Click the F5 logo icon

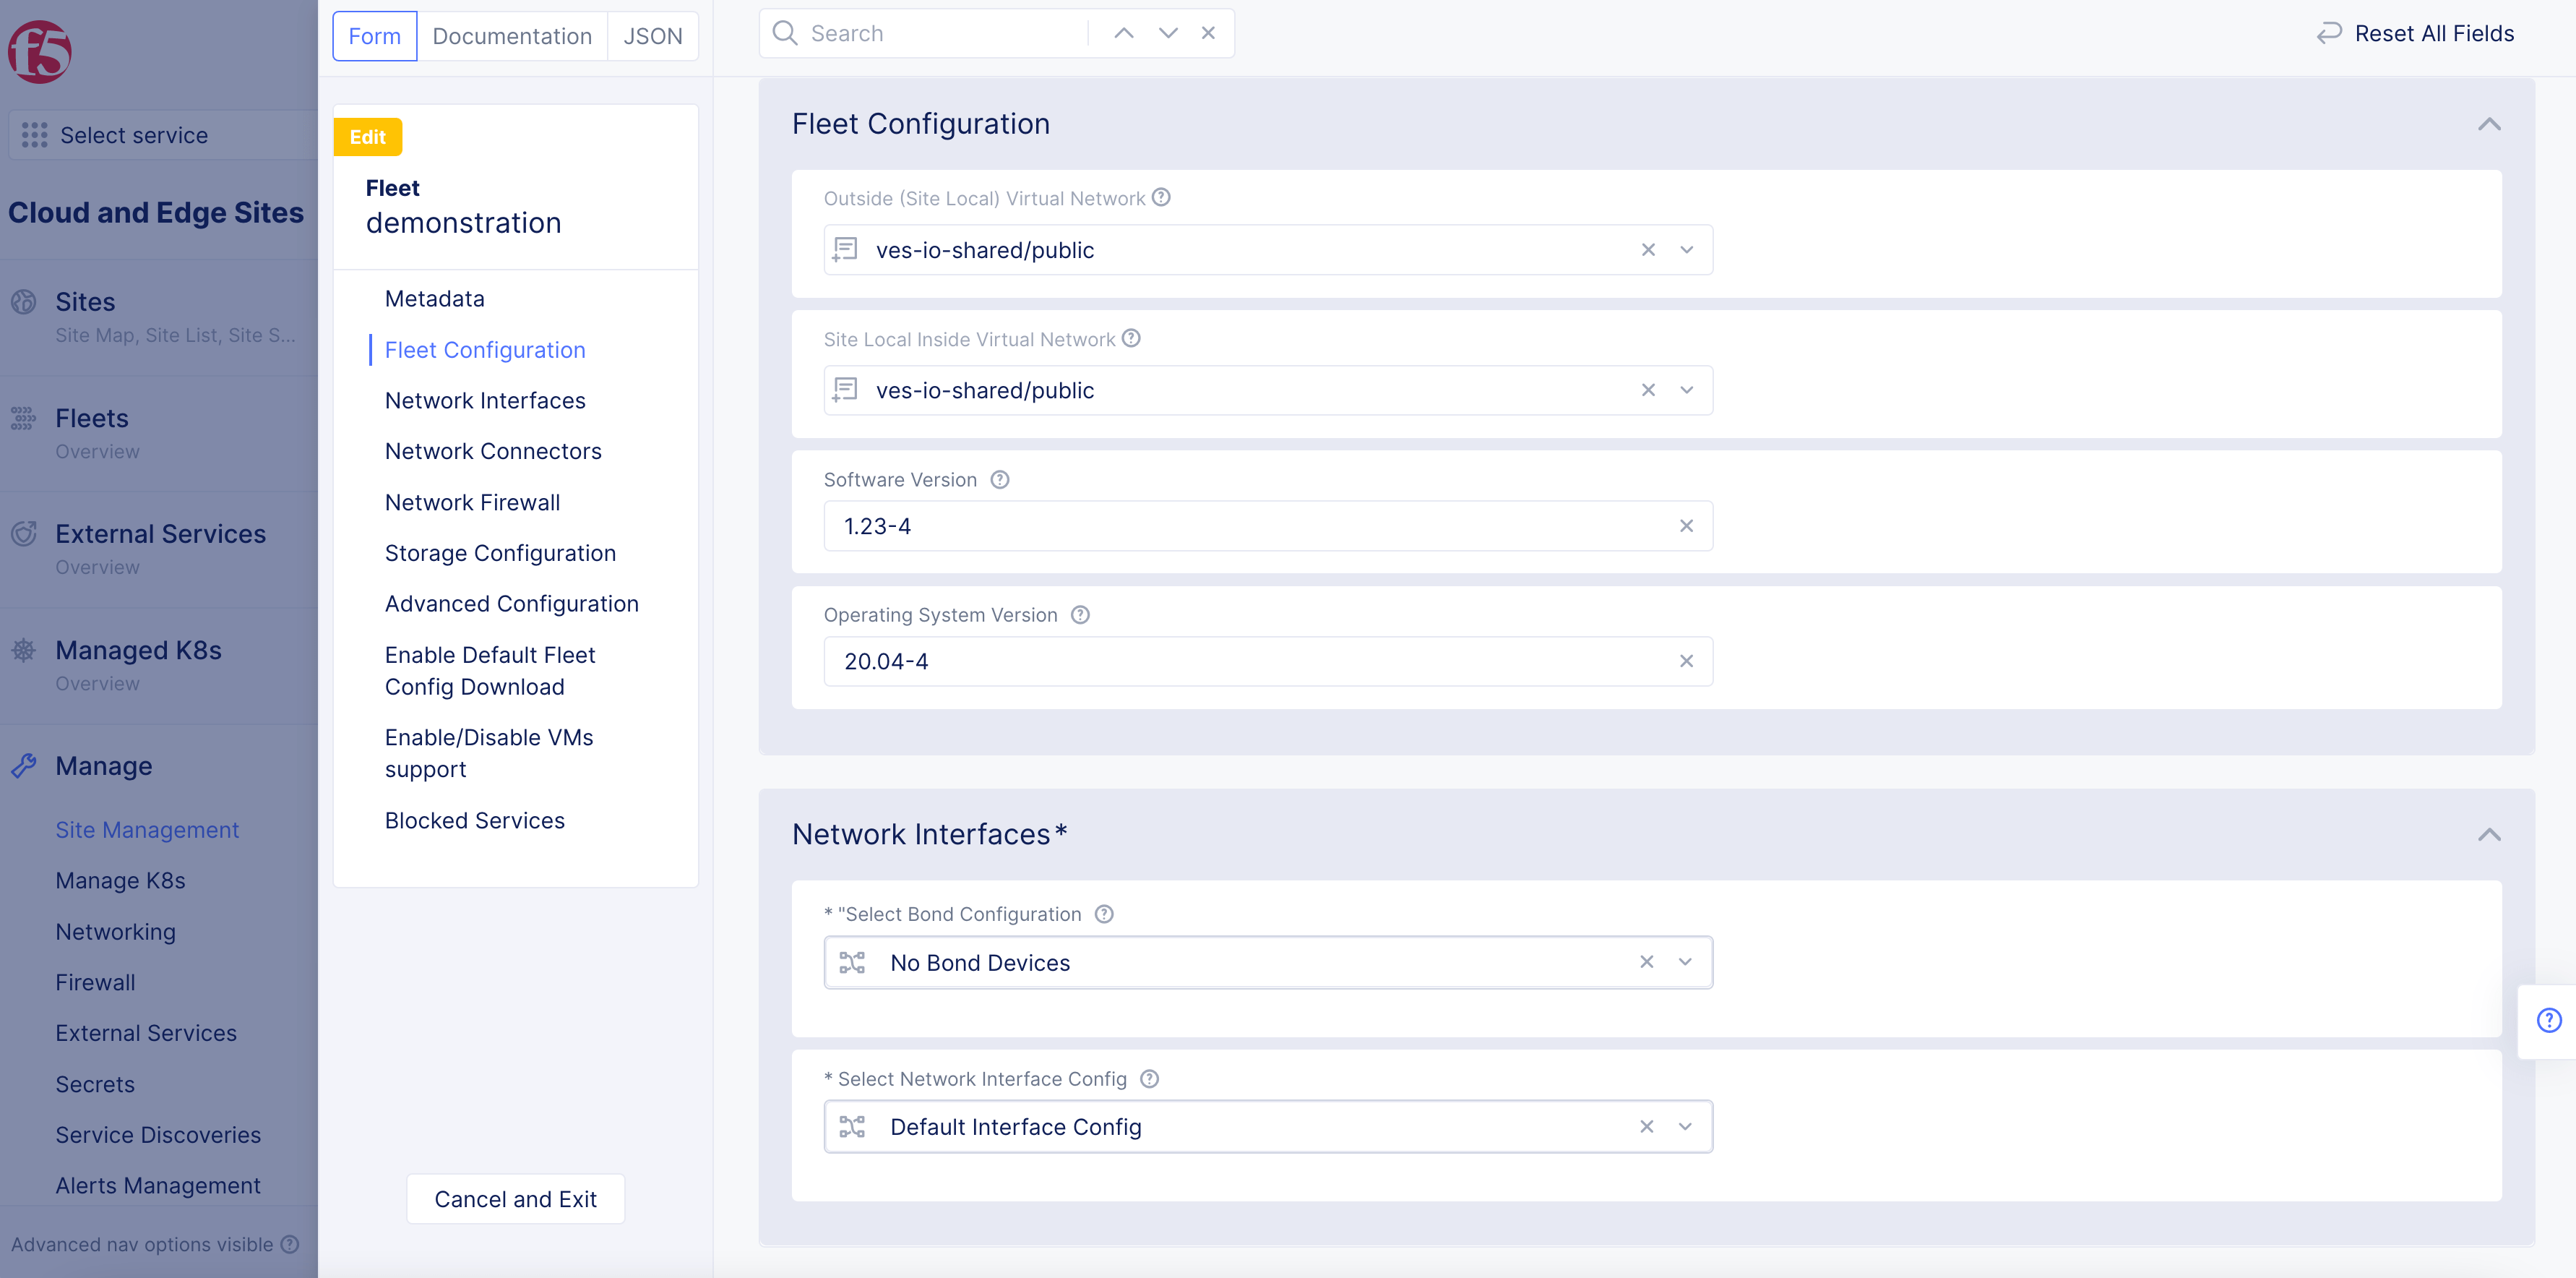40,51
